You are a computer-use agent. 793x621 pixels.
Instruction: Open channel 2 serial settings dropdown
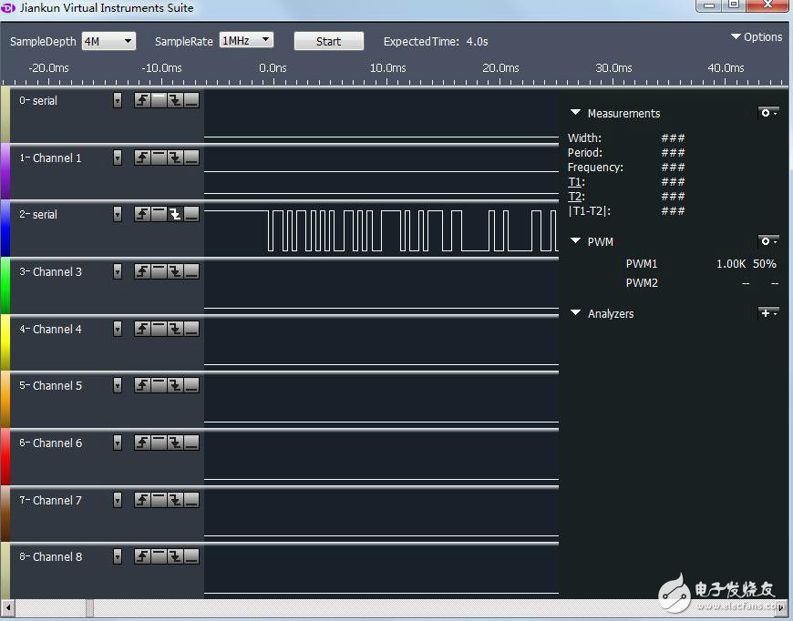pos(117,215)
